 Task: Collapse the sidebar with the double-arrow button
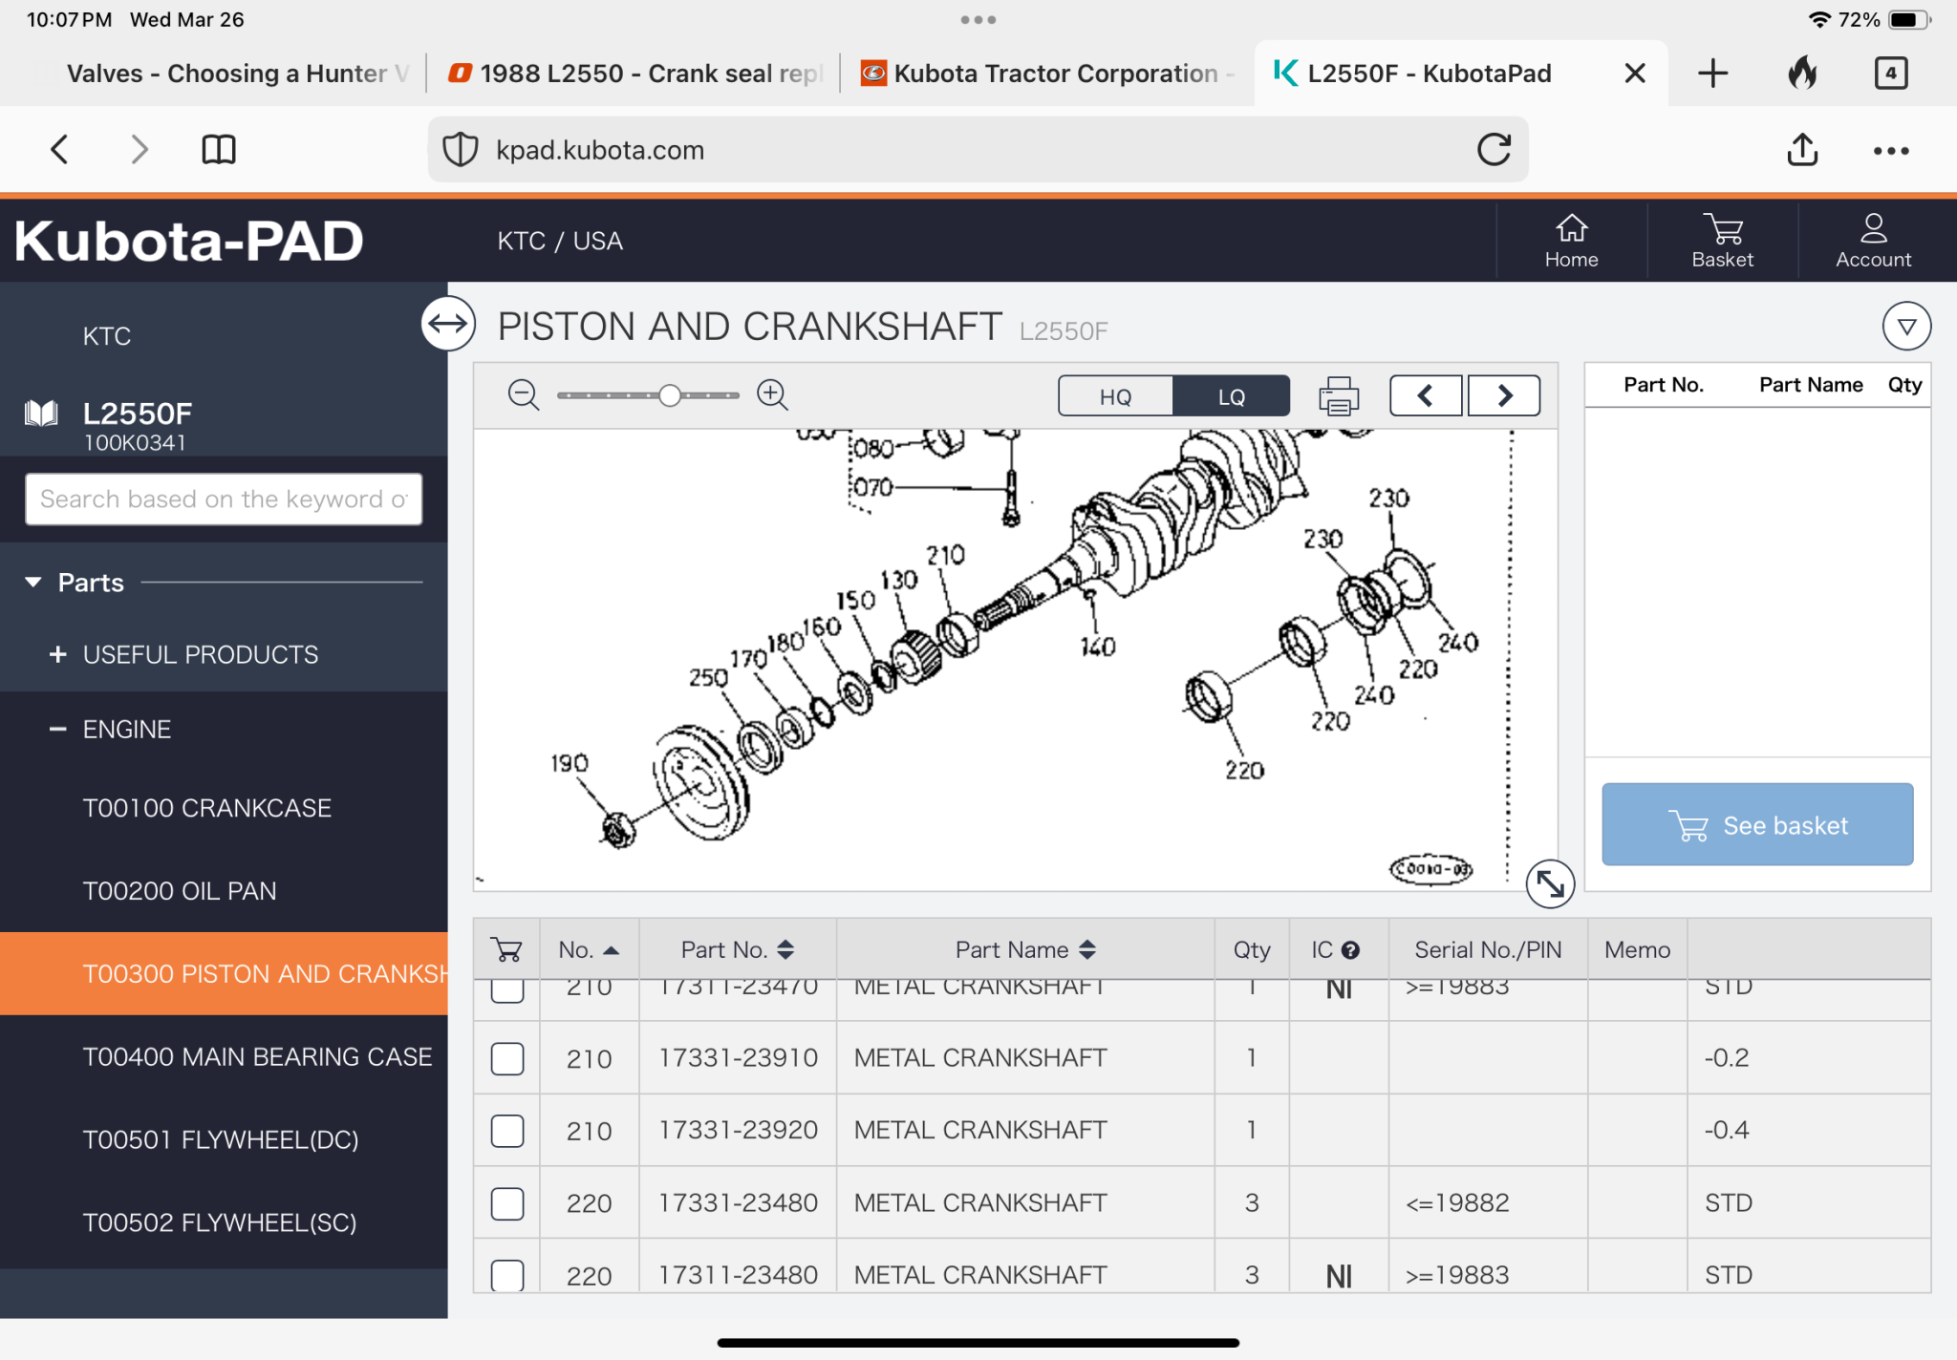(448, 325)
